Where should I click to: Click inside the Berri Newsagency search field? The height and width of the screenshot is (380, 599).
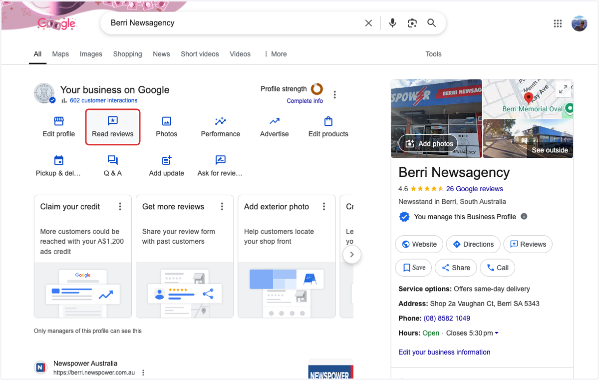pos(235,23)
